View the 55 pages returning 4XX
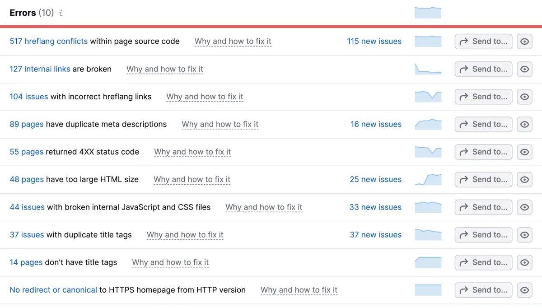The image size is (542, 308). pos(27,152)
